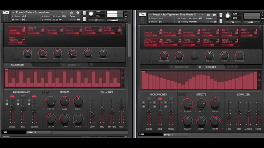Go to the next preset in Scaffaphone header
The height and width of the screenshot is (148, 264).
pyautogui.click(x=202, y=15)
